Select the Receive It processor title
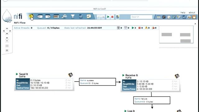This screenshot has width=199, height=112. [x=132, y=75]
